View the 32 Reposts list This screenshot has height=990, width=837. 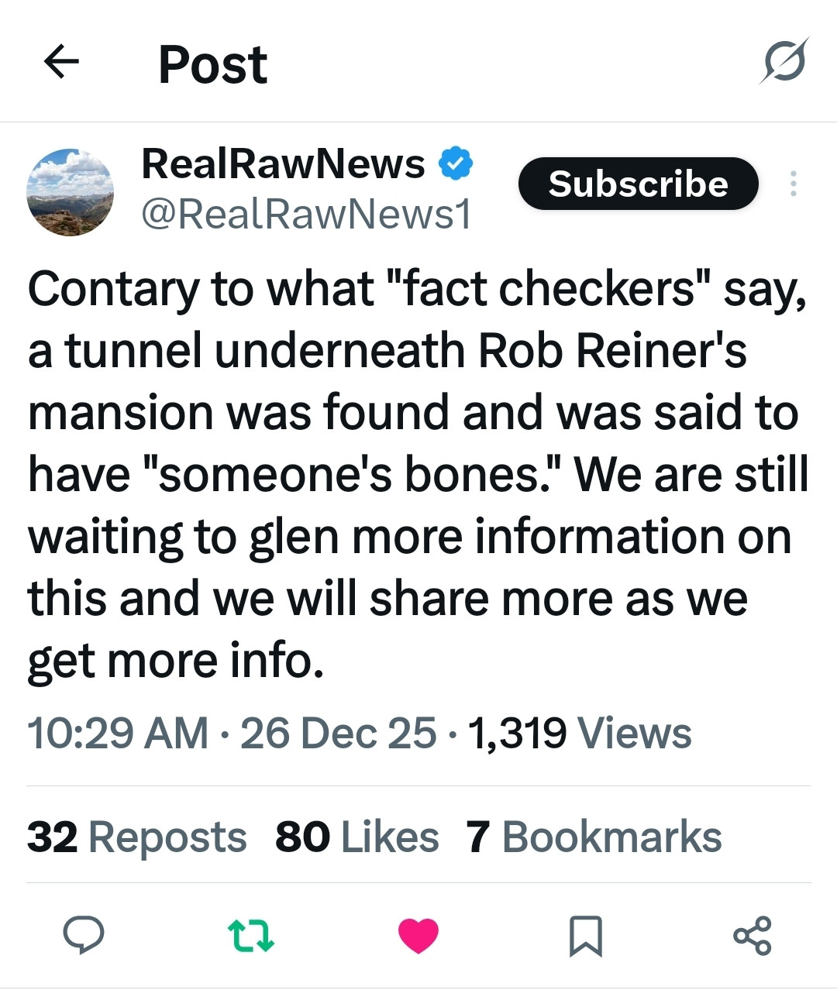136,837
